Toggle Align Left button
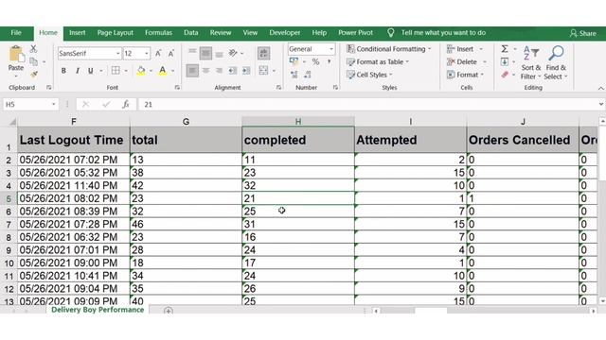The width and height of the screenshot is (606, 340). [x=192, y=71]
